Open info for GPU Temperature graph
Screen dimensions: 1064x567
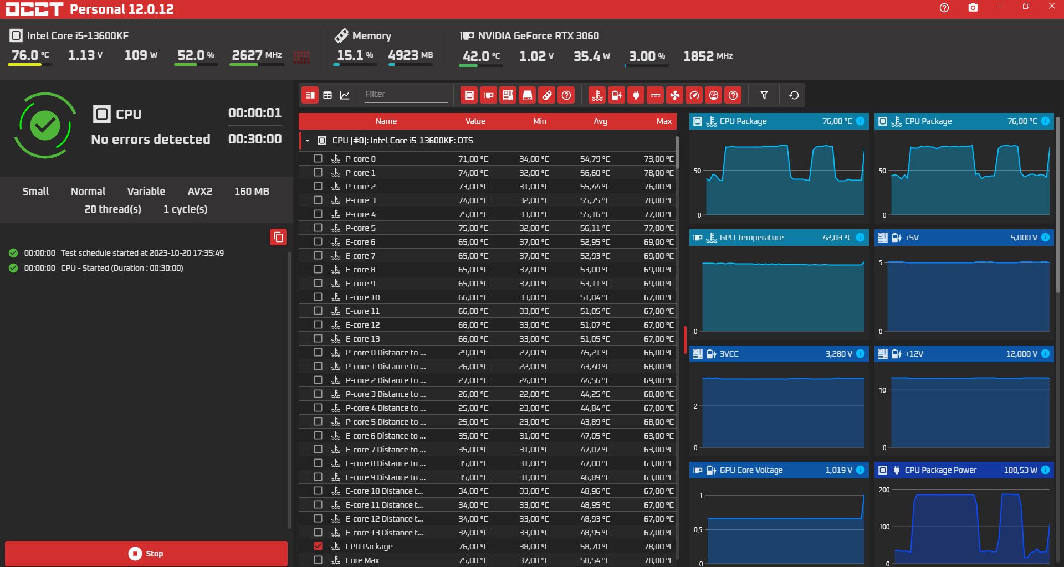[860, 238]
